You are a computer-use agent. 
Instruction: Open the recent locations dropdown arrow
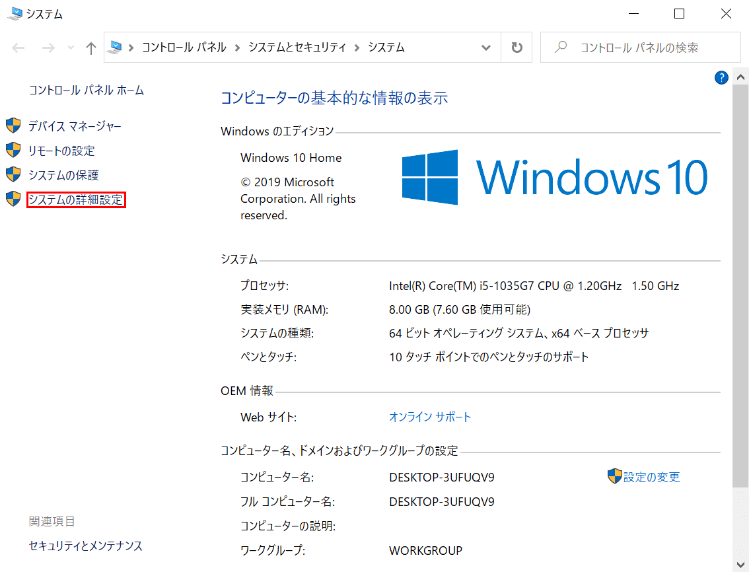(71, 48)
